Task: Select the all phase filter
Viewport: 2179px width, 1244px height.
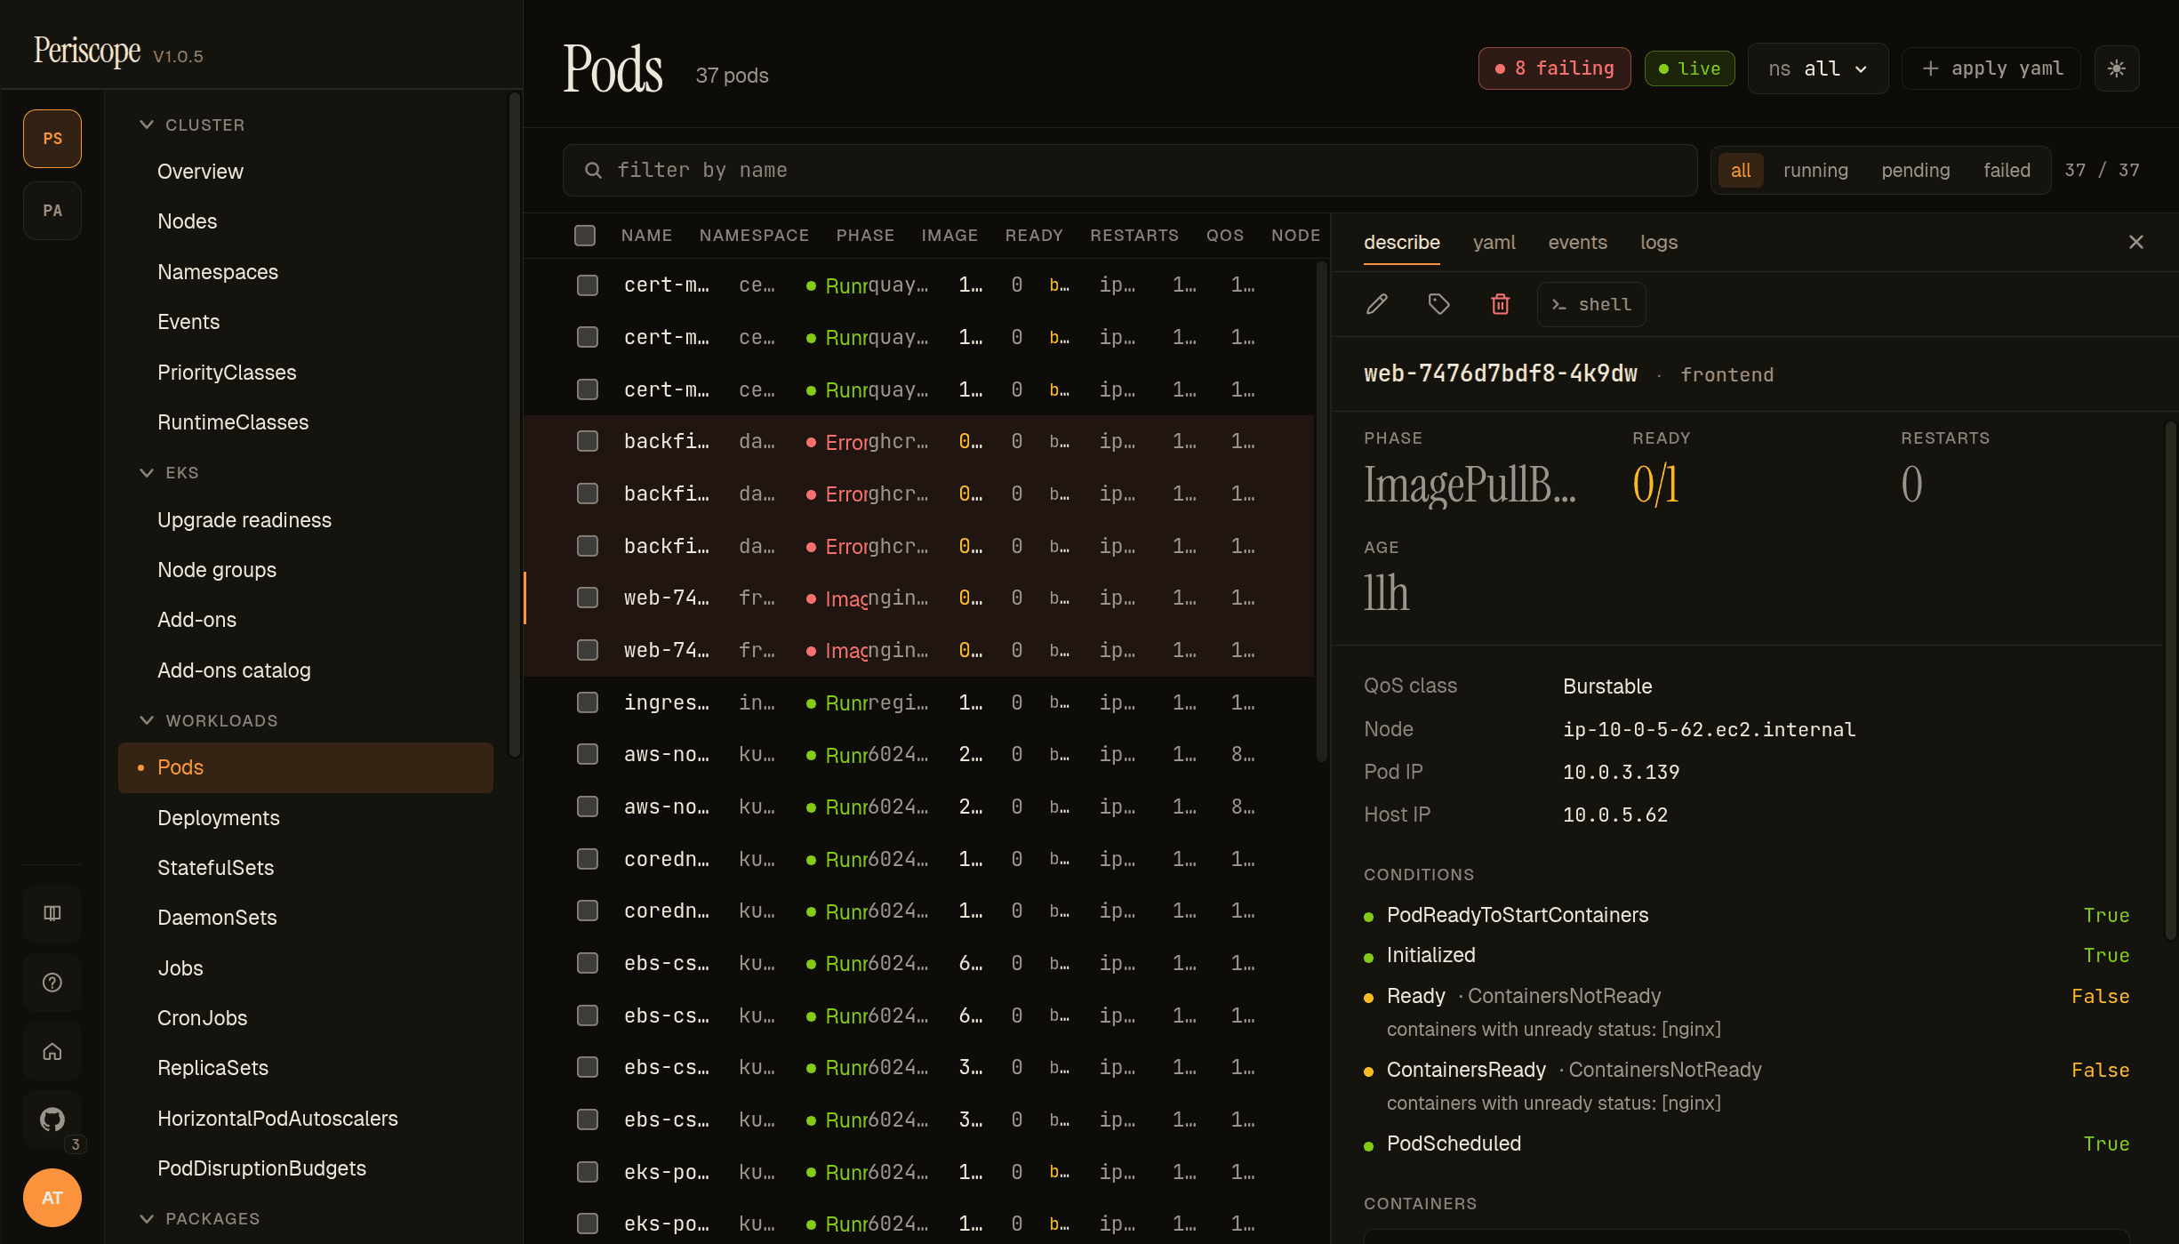Action: click(x=1741, y=170)
